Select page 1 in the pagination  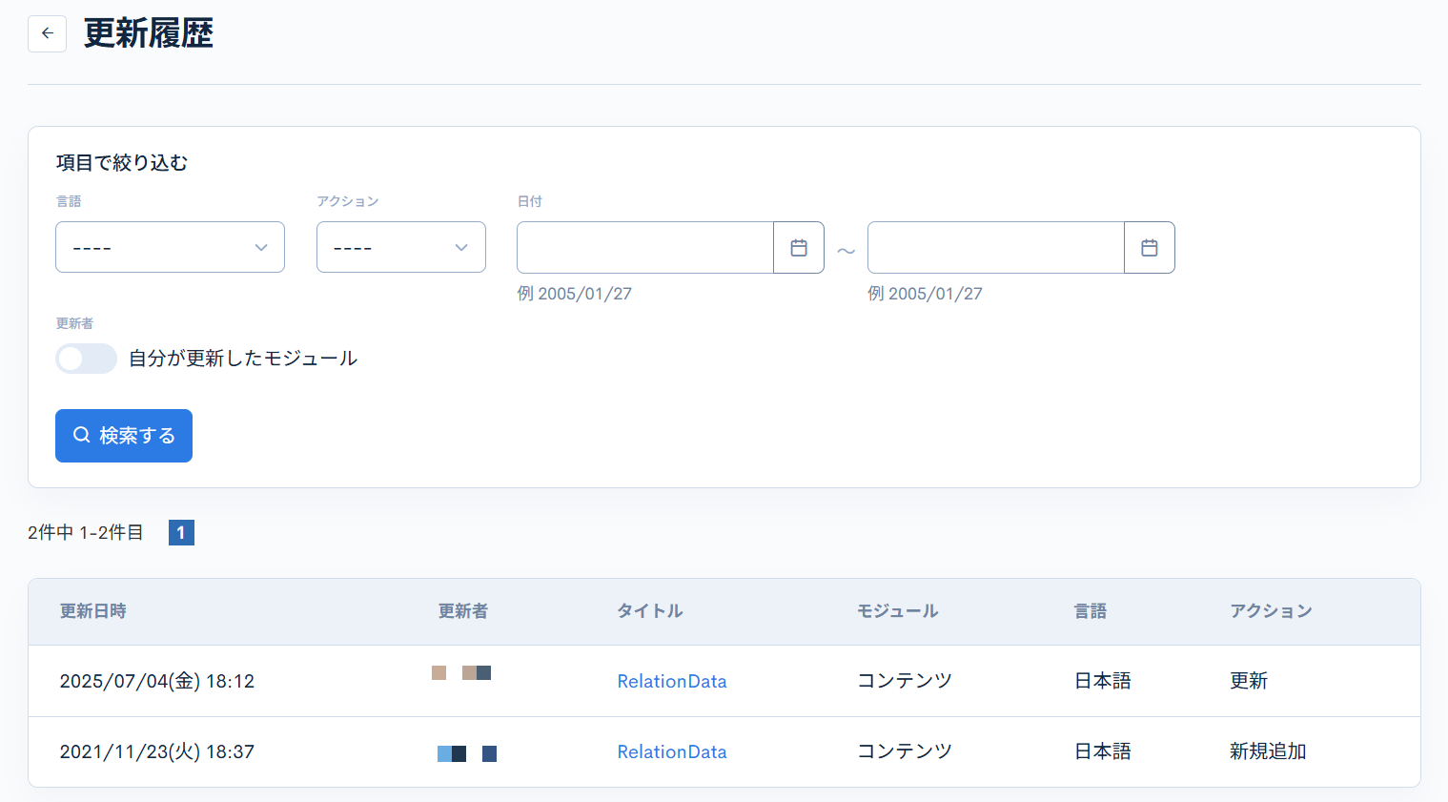click(181, 532)
